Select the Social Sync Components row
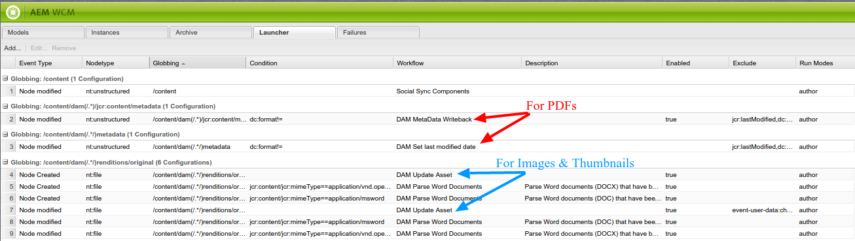The height and width of the screenshot is (241, 855). [x=427, y=91]
